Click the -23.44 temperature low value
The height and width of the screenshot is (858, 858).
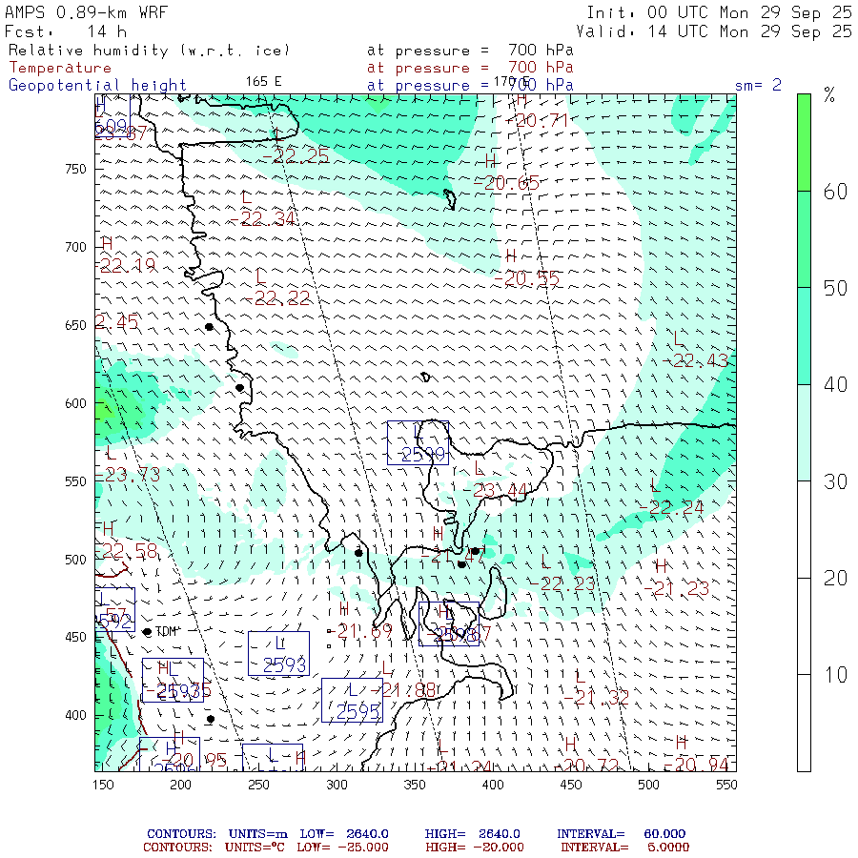(x=496, y=490)
